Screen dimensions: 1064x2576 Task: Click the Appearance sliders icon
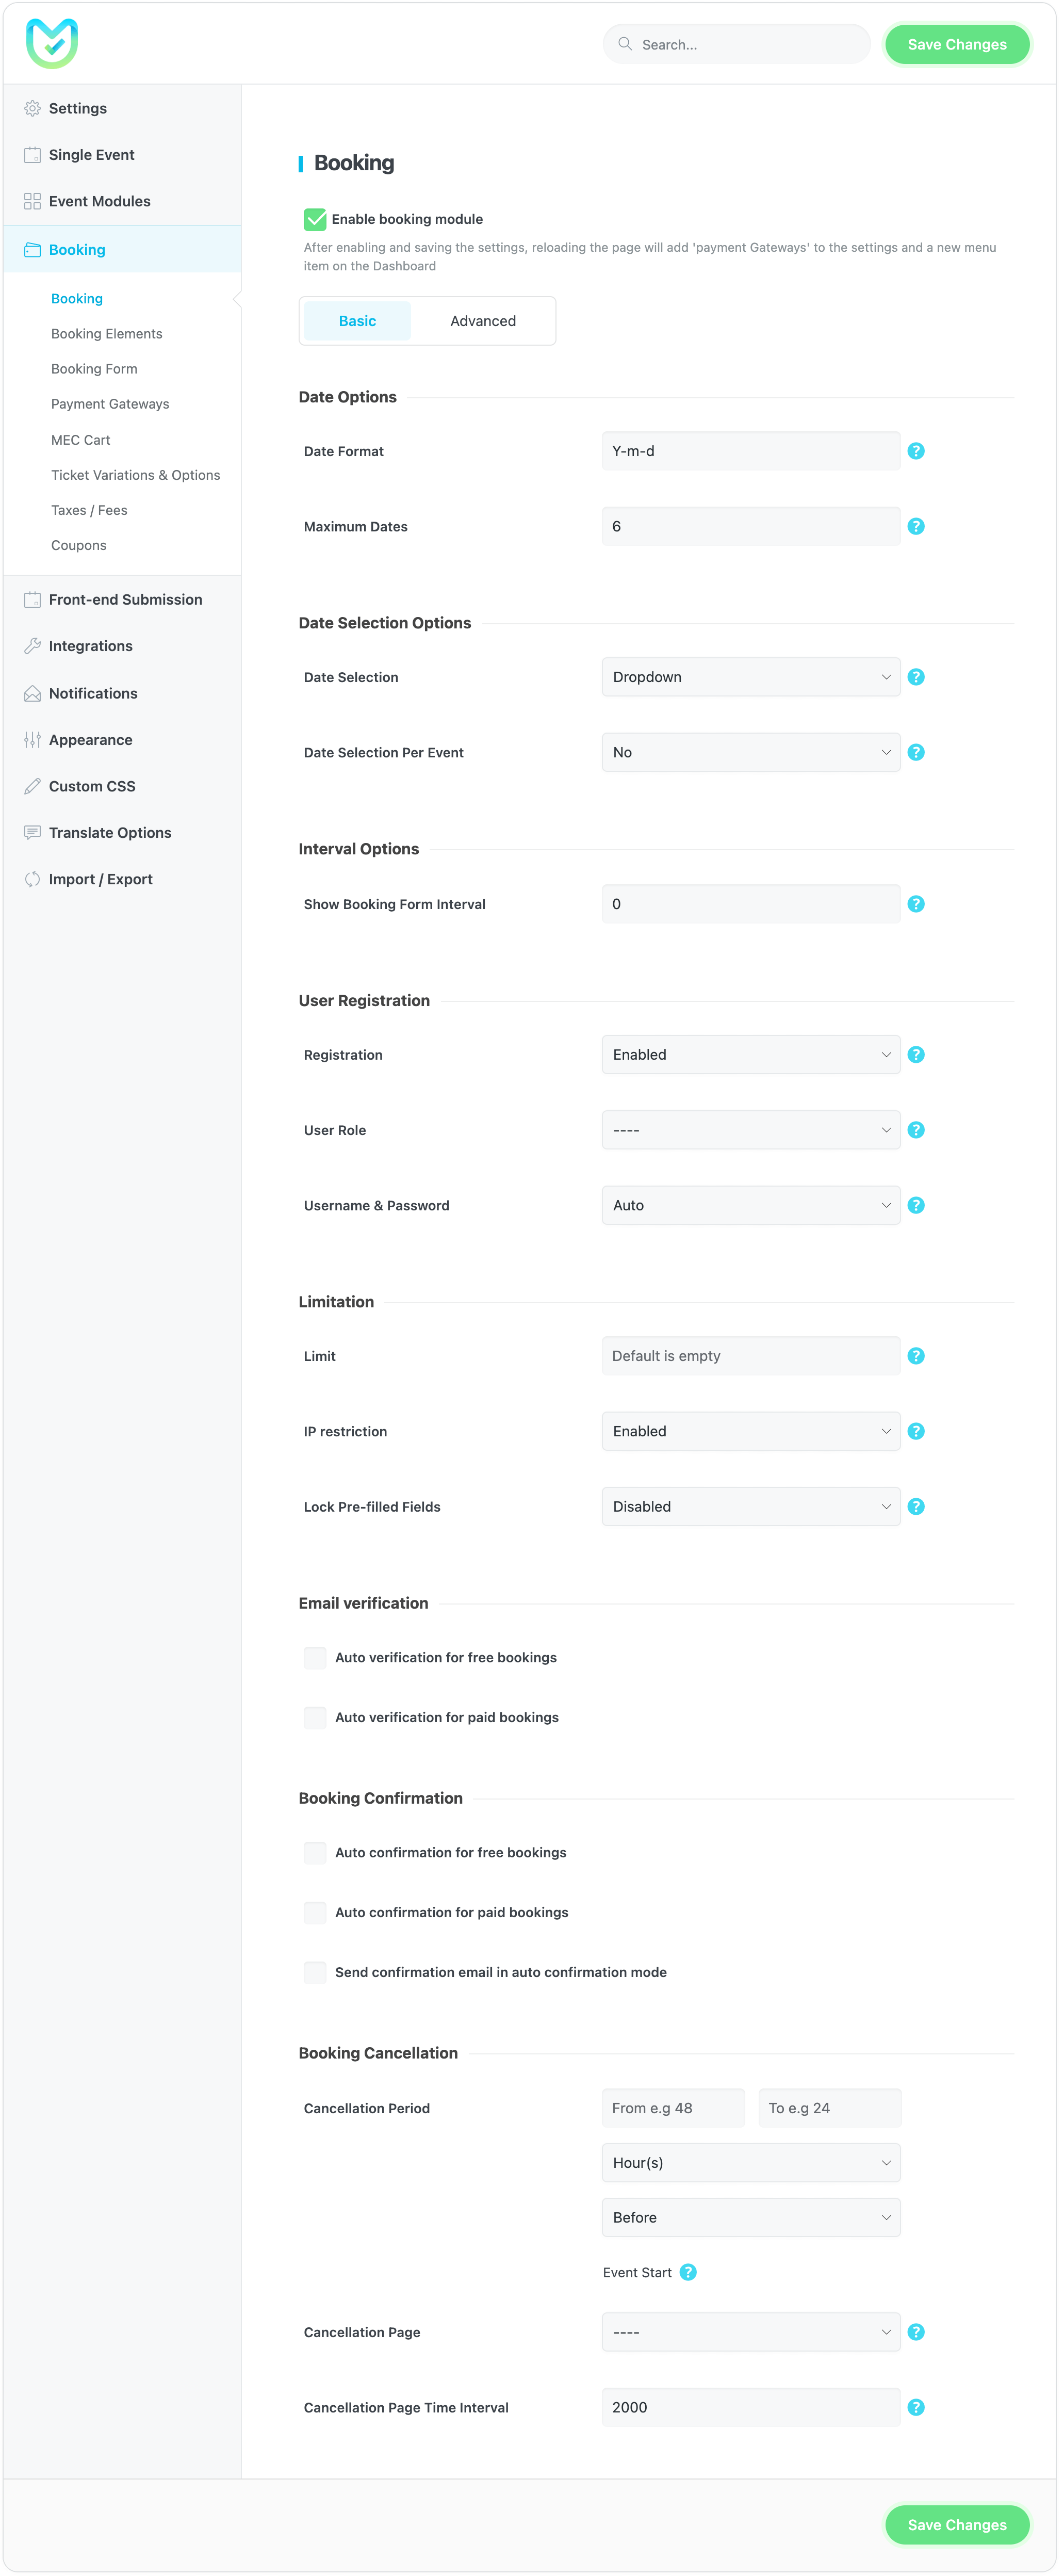32,740
